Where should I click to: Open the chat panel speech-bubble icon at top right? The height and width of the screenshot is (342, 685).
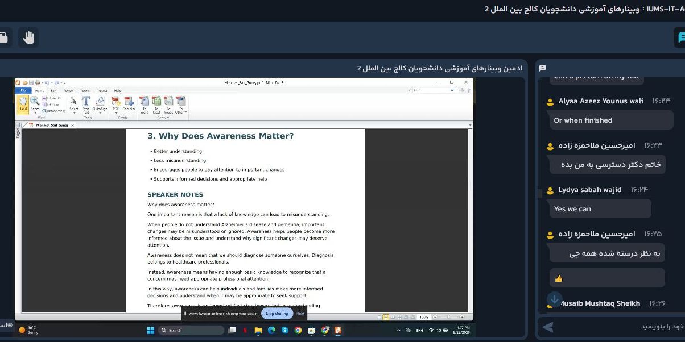(680, 37)
